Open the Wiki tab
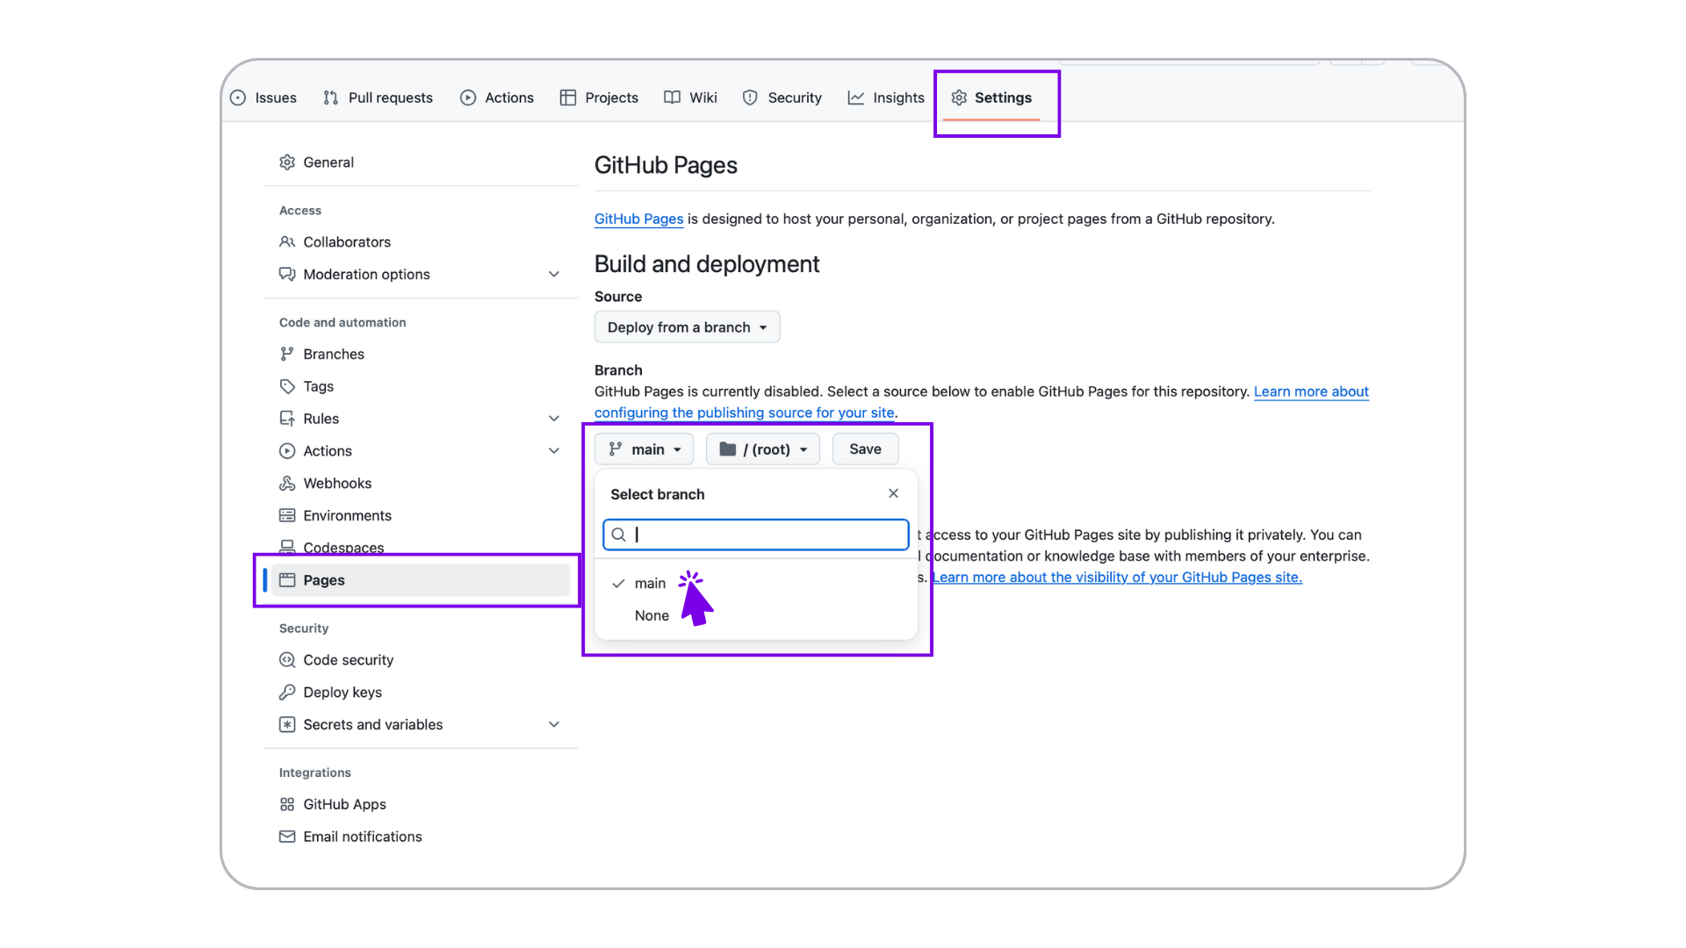Screen dimensions: 1686x948 point(691,97)
